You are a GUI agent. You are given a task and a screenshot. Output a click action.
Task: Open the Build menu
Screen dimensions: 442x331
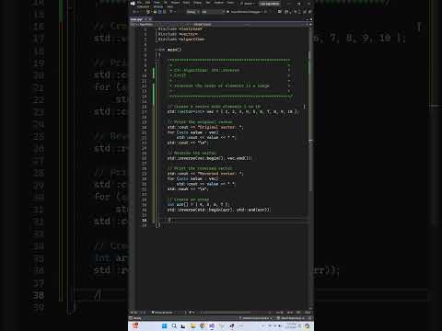(x=186, y=3)
